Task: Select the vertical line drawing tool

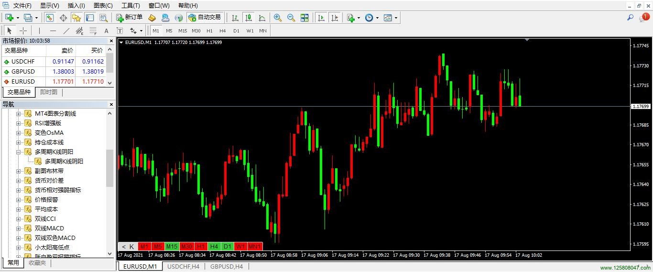Action: [40, 31]
